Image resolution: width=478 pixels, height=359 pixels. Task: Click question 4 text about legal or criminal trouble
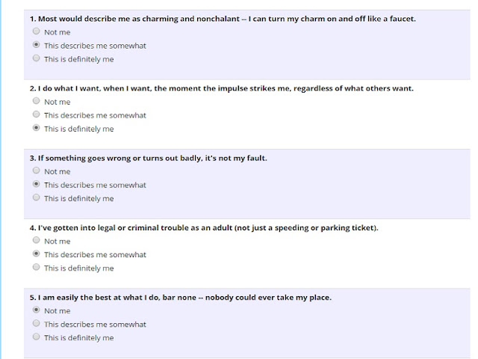point(204,227)
